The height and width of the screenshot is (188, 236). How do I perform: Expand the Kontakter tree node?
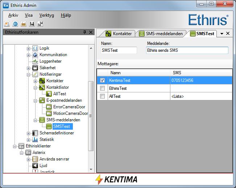36,81
